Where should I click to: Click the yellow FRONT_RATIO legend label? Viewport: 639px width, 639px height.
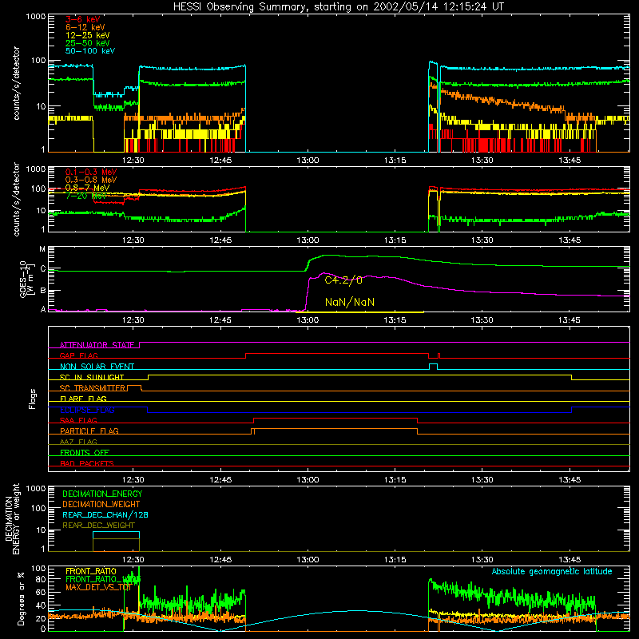91,571
